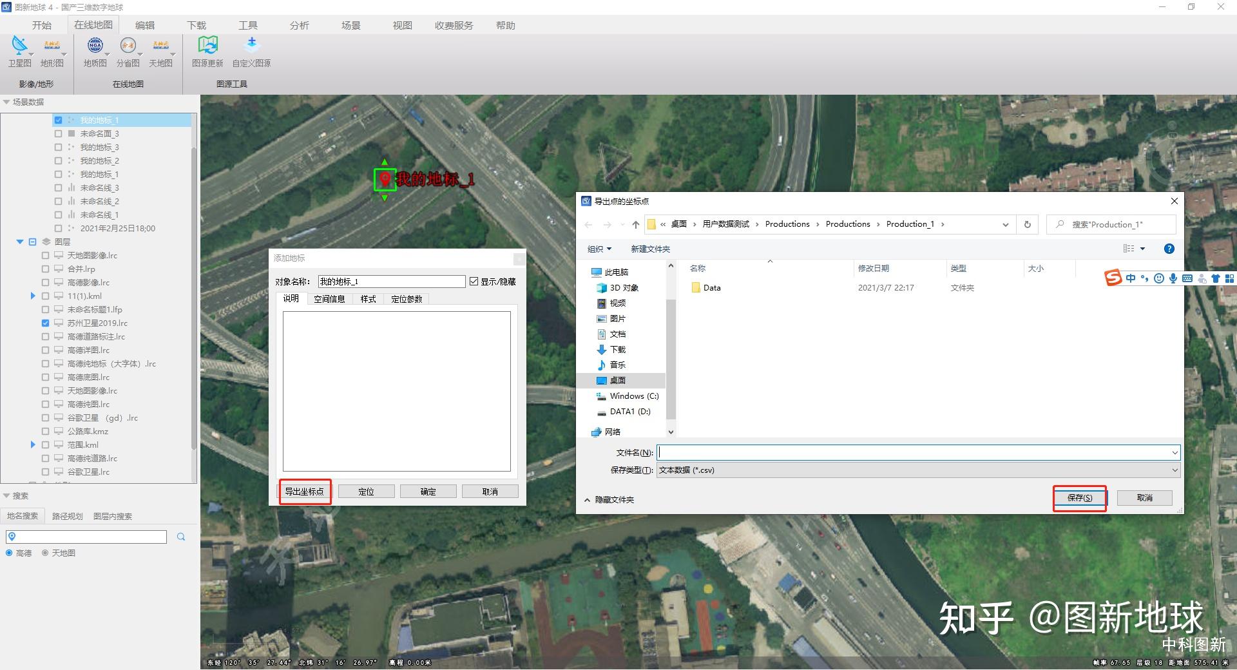
Task: Click the 图源更新 map source update icon
Action: click(x=207, y=51)
